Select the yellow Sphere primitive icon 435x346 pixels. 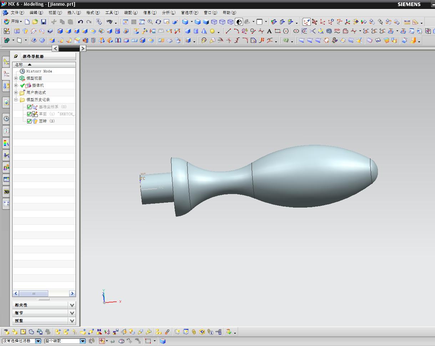212,31
